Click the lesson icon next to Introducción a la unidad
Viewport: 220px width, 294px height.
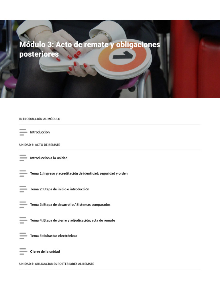[x=23, y=158]
